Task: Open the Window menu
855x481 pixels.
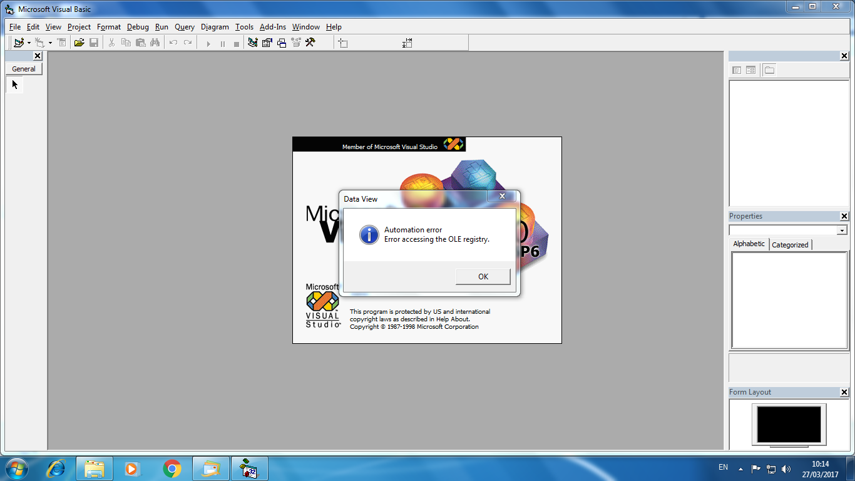Action: point(306,27)
